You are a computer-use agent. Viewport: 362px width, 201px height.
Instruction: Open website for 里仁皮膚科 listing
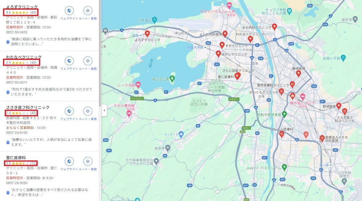click(x=69, y=161)
